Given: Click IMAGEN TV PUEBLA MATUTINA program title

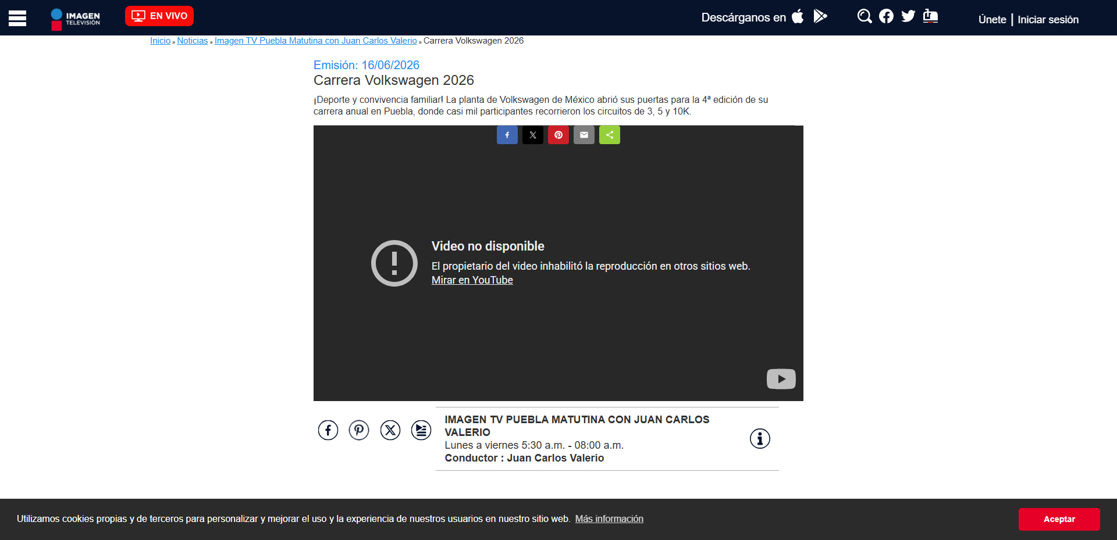Looking at the screenshot, I should (577, 426).
